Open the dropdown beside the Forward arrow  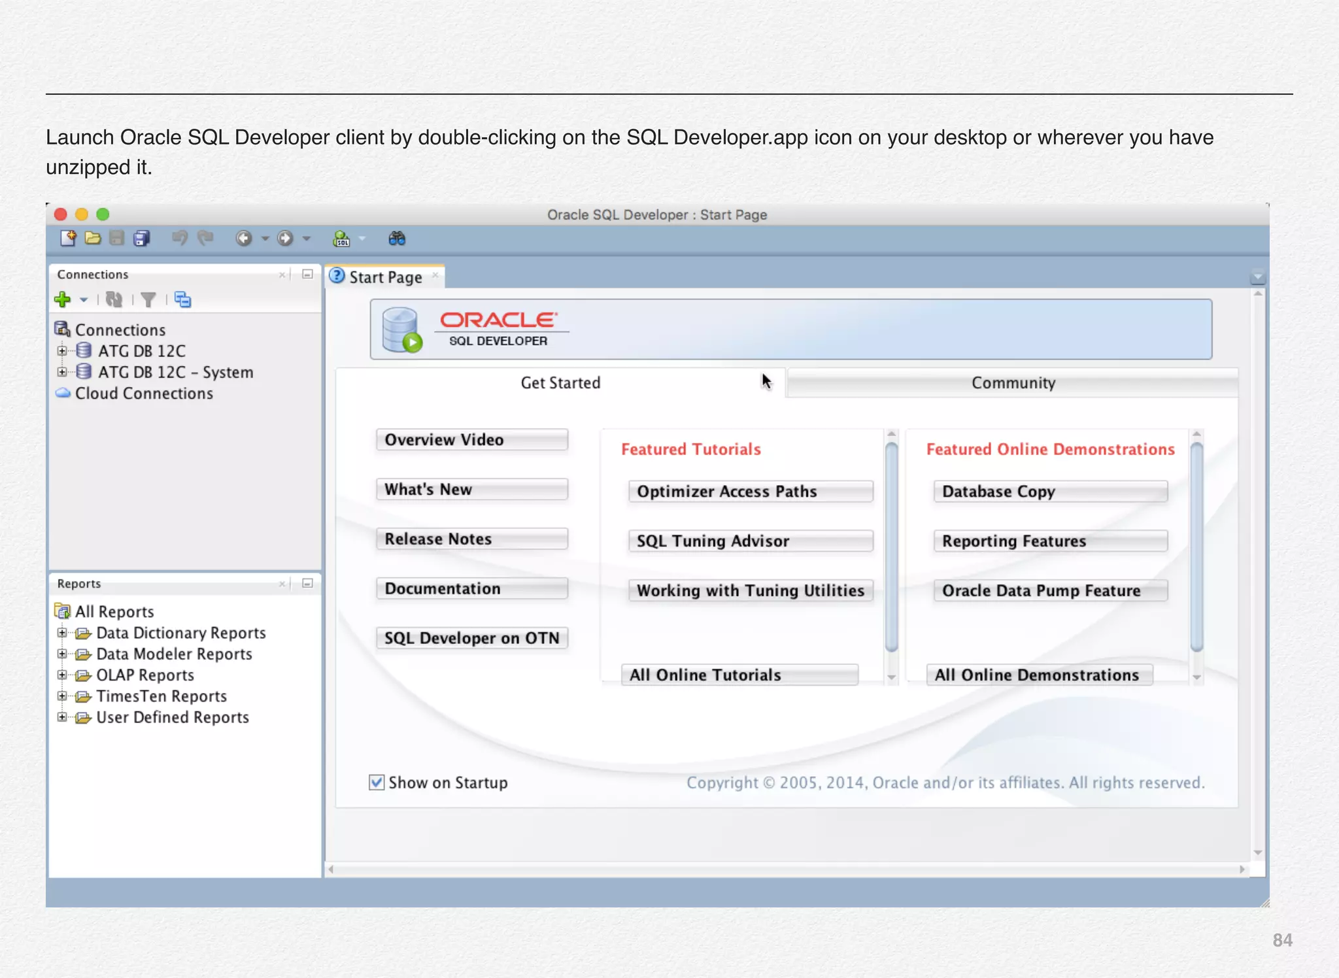click(306, 239)
